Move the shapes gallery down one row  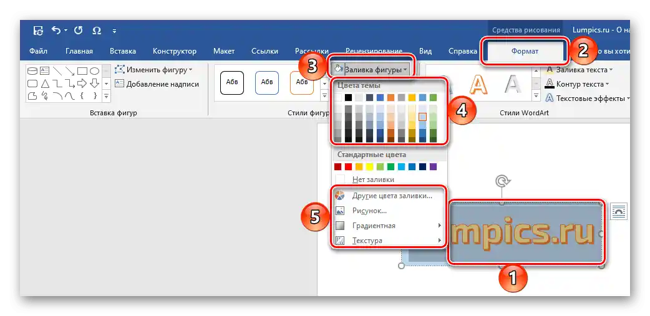107,84
